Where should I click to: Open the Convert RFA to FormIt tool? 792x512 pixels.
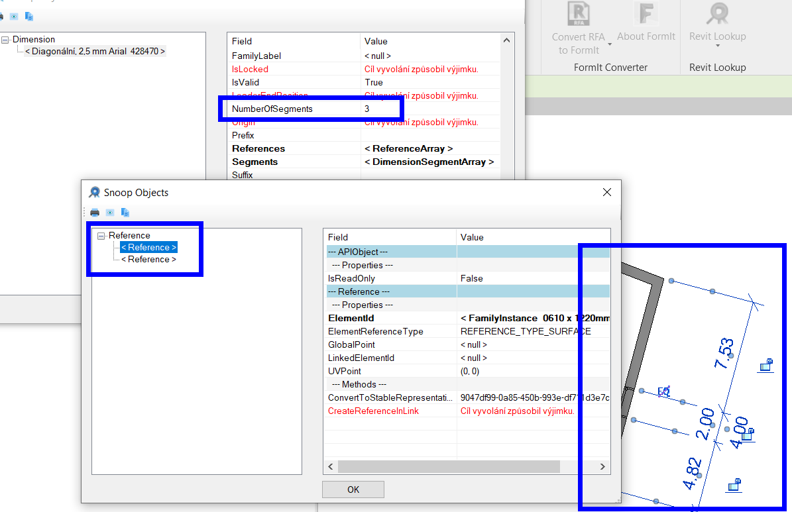[578, 14]
